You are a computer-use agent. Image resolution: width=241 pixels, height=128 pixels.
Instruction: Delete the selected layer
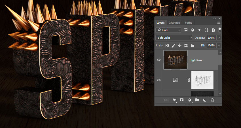212,100
